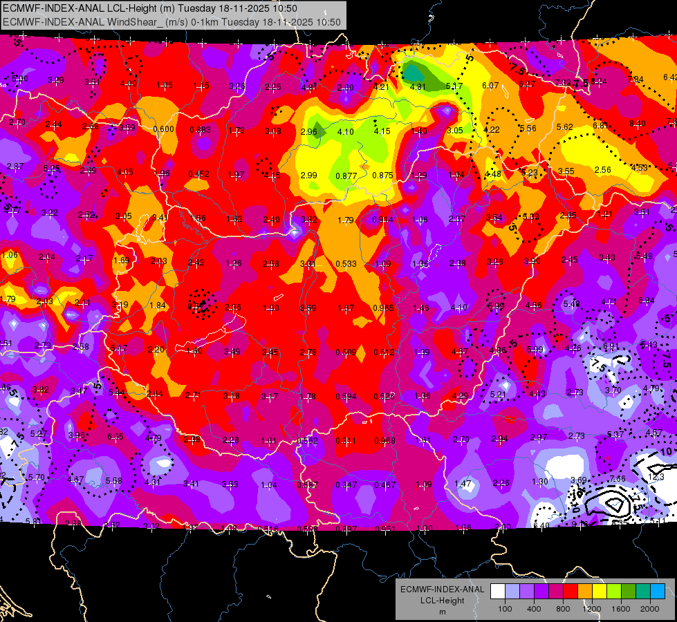
Task: Click the value 1.73
Action: click(x=237, y=131)
